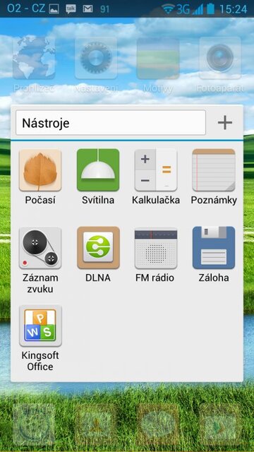Tap the Gmail notification icon

(x=87, y=9)
